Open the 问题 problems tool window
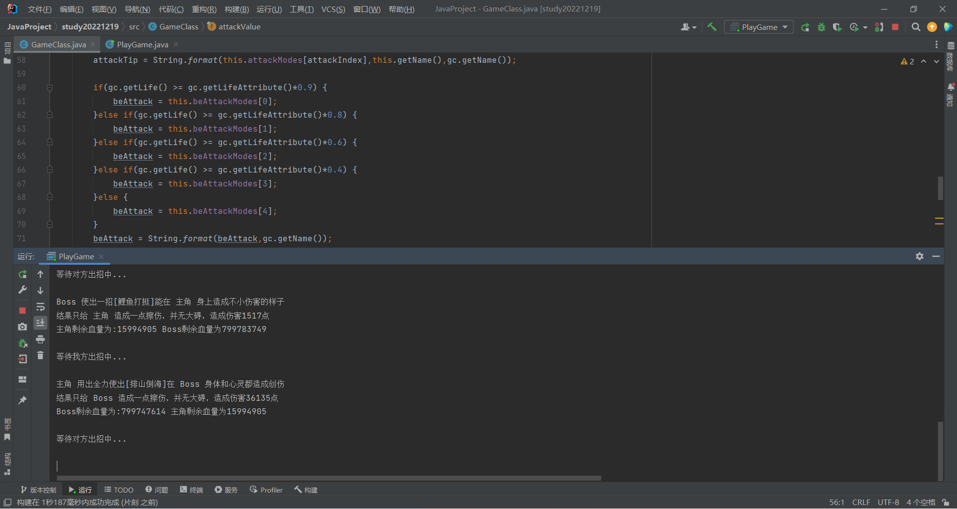957x509 pixels. click(x=157, y=490)
